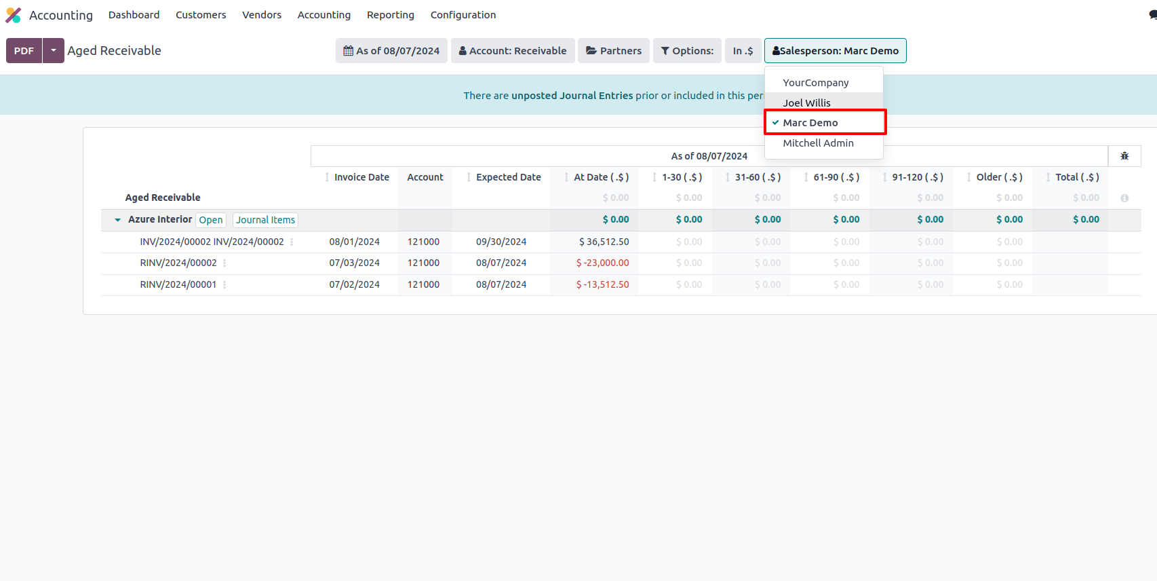Click the Aged Receivable total row label

[x=163, y=198]
